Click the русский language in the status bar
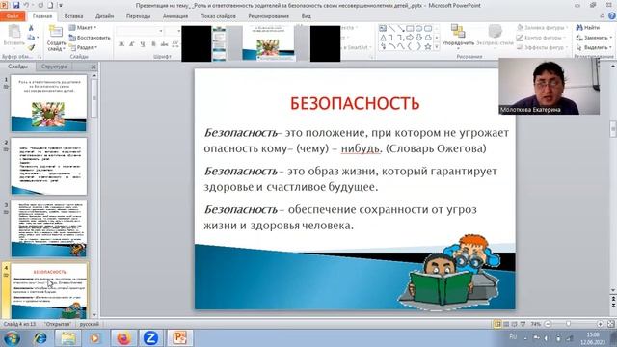 tap(90, 324)
